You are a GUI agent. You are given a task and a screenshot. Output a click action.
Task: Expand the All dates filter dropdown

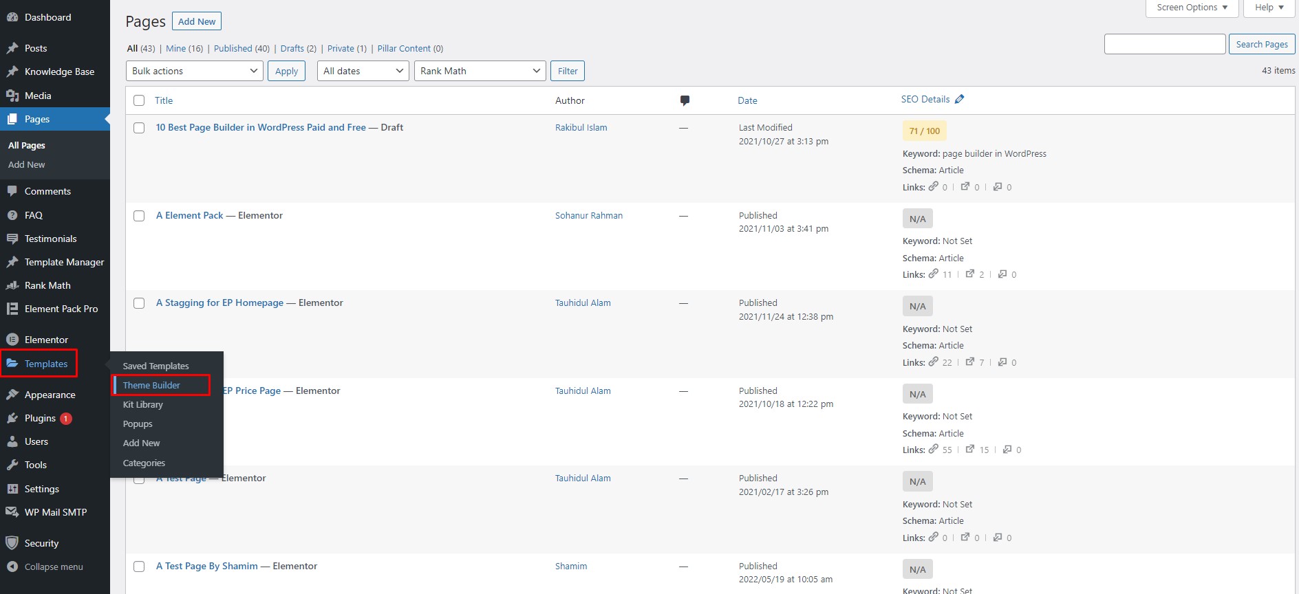pos(363,71)
